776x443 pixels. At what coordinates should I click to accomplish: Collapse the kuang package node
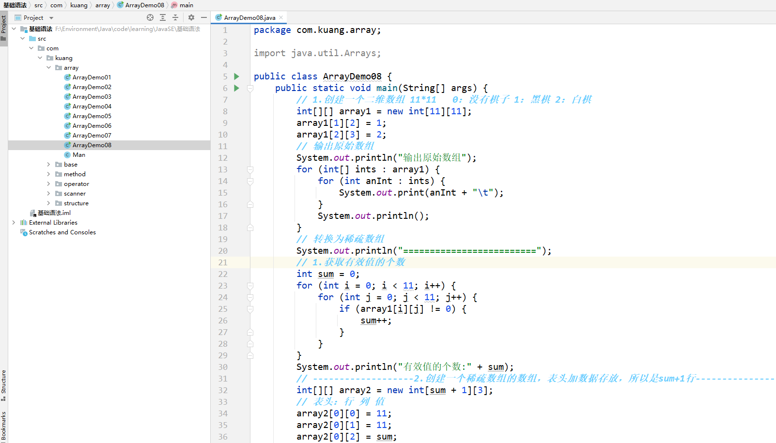tap(40, 58)
